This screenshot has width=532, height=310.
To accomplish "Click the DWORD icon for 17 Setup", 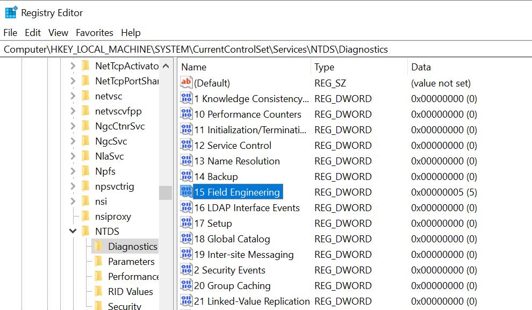I will click(x=186, y=223).
